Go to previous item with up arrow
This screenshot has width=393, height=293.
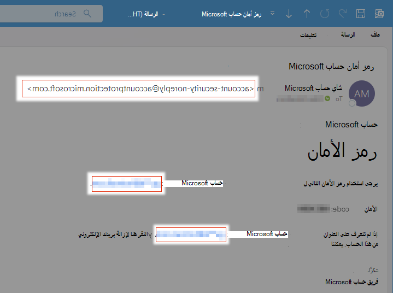pyautogui.click(x=307, y=14)
